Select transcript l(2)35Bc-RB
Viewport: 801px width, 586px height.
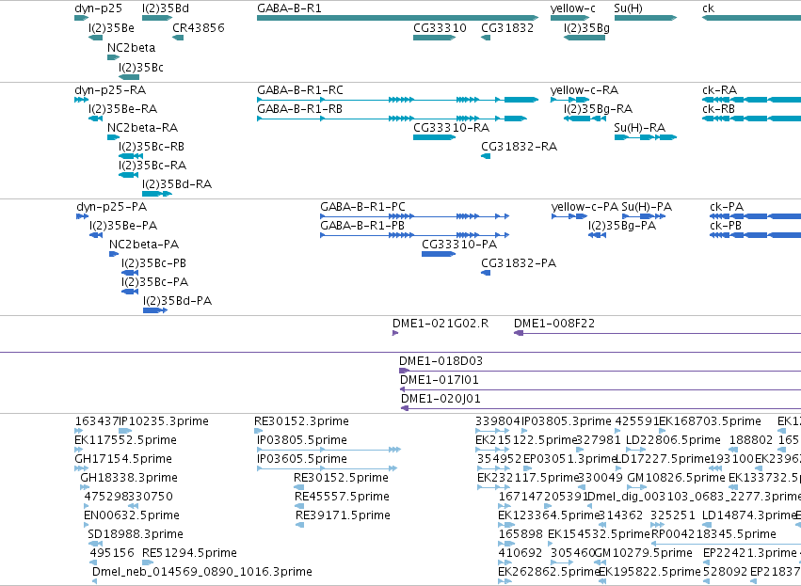[131, 156]
